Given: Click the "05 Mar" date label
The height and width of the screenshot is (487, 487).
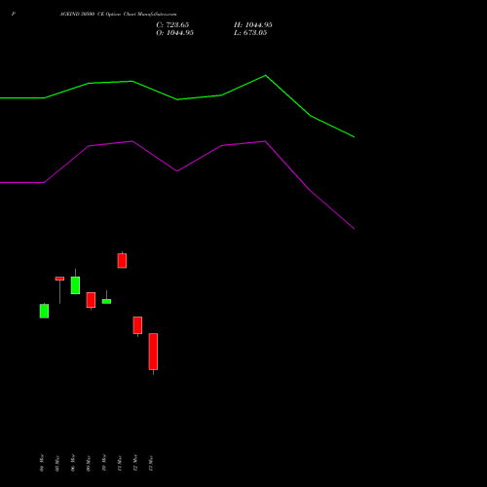Looking at the screenshot, I should point(57,463).
